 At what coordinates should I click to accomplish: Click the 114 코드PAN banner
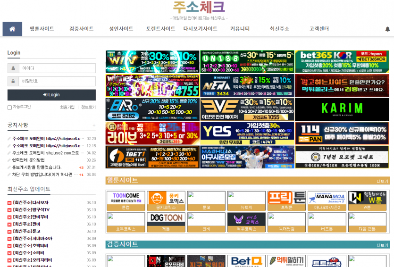pyautogui.click(x=342, y=133)
